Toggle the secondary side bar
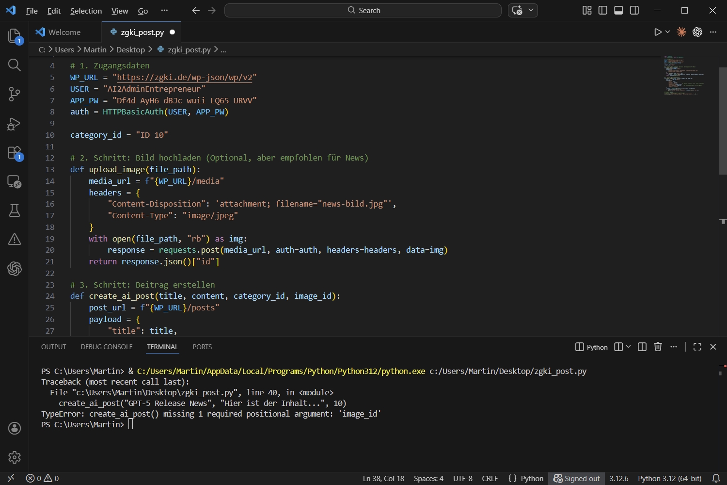Viewport: 727px width, 485px height. tap(634, 10)
